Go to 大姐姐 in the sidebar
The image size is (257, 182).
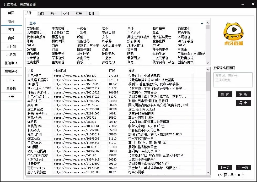[x=11, y=47]
